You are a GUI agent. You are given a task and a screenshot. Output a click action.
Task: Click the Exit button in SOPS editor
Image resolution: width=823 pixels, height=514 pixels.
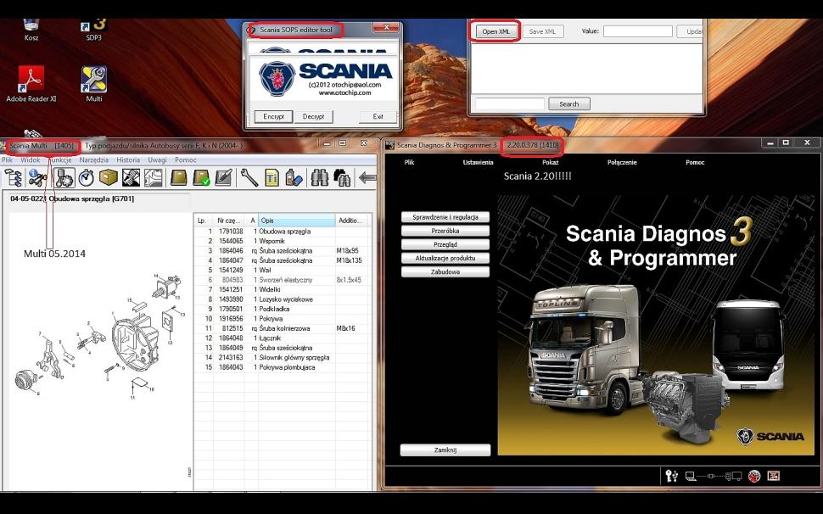pyautogui.click(x=378, y=116)
